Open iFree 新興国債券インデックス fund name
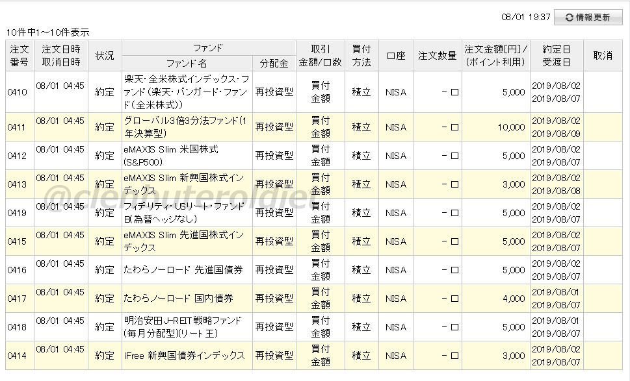Screen dimensions: 630x381 184,355
